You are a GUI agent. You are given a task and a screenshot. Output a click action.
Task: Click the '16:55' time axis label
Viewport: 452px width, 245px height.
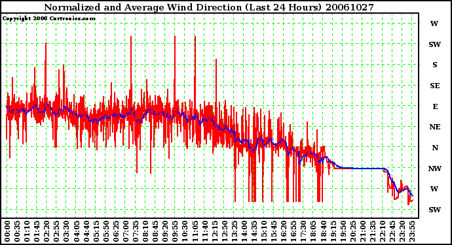pos(293,231)
